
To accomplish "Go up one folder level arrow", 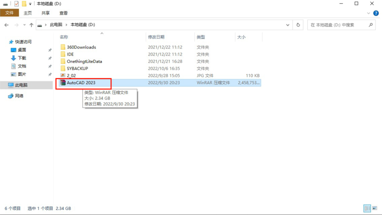I will (x=31, y=25).
